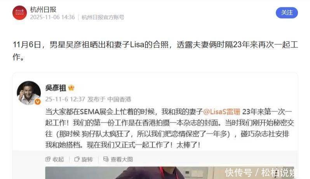
Task: Open the @LisaS雷珊 mention link
Action: 222,112
